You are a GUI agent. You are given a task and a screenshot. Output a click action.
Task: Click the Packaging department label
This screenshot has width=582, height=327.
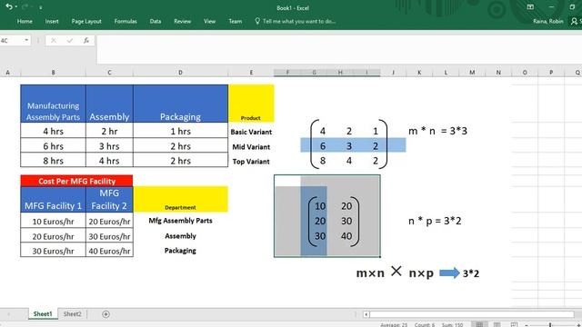pyautogui.click(x=180, y=251)
